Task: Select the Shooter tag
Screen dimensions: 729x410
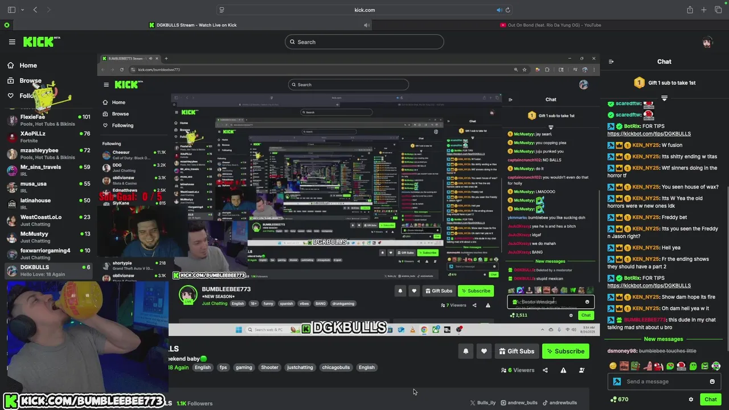Action: [x=269, y=367]
